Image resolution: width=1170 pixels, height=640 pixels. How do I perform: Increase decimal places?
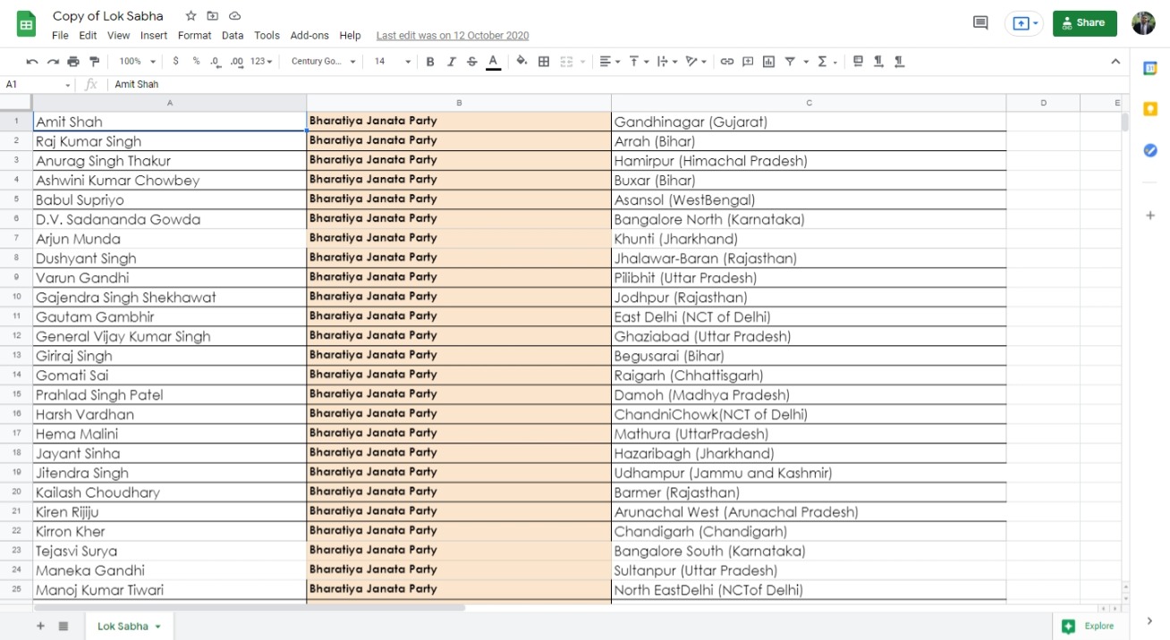[236, 62]
